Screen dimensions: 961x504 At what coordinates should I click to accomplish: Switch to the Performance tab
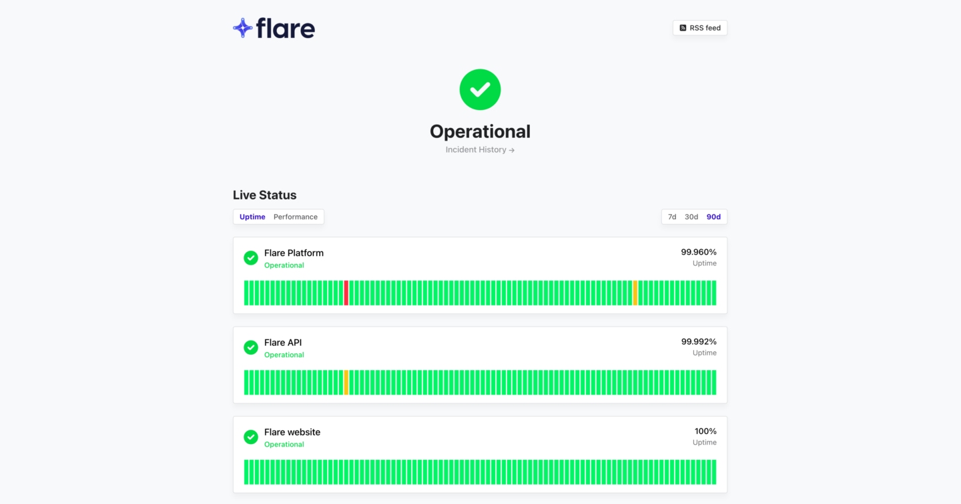pos(295,217)
